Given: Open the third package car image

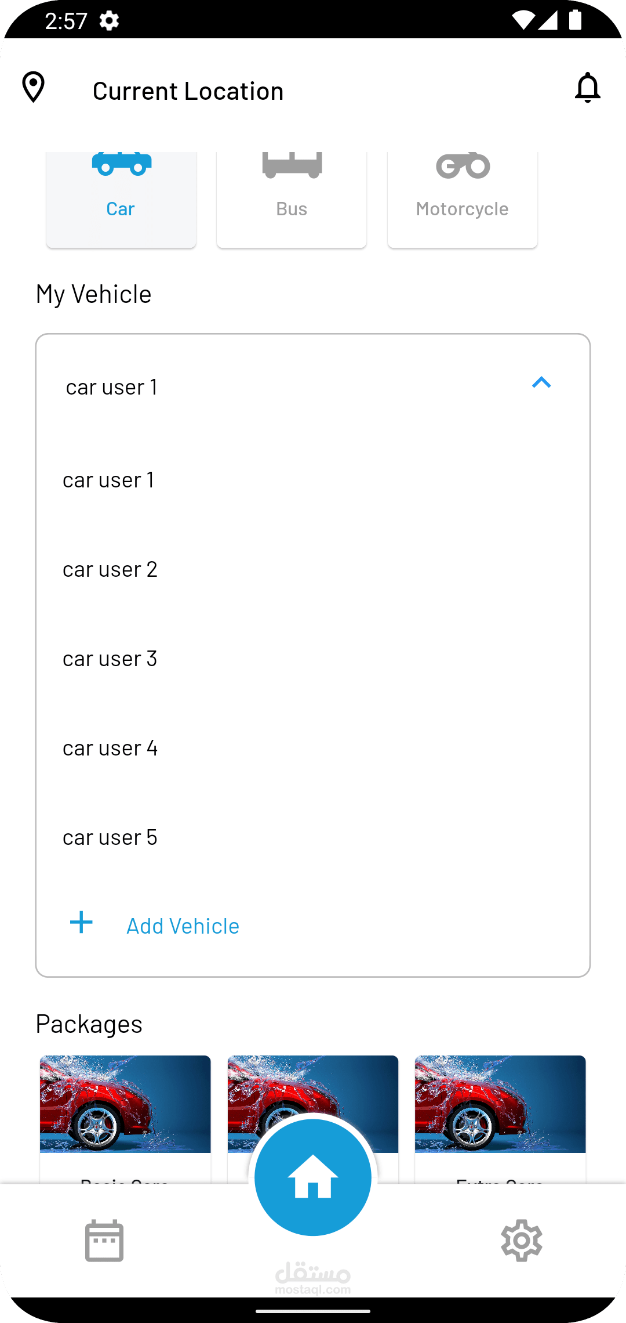Looking at the screenshot, I should tap(500, 1104).
